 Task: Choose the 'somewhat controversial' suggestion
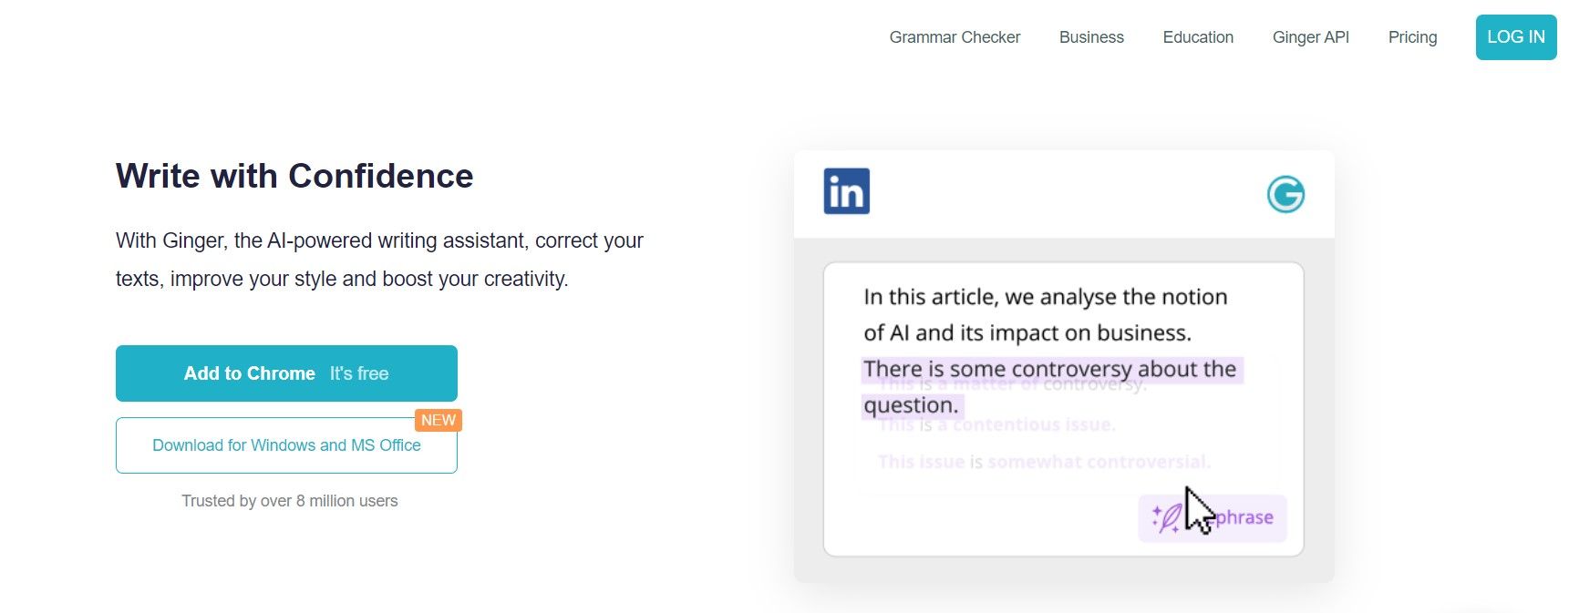(1044, 462)
